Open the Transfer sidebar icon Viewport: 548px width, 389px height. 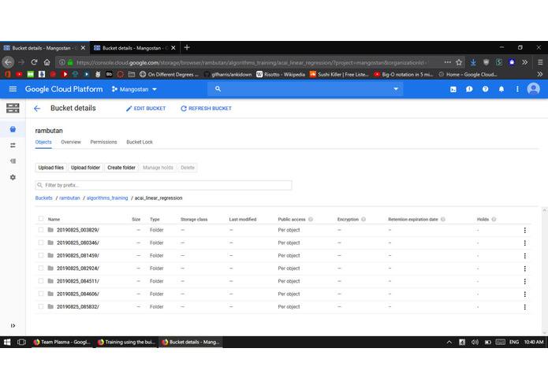[x=13, y=145]
